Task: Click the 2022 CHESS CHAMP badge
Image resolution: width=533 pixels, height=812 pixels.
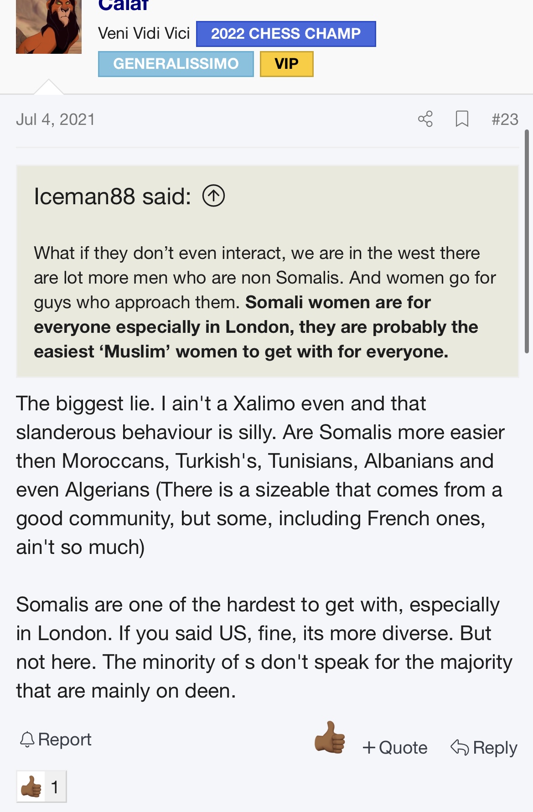Action: [286, 34]
